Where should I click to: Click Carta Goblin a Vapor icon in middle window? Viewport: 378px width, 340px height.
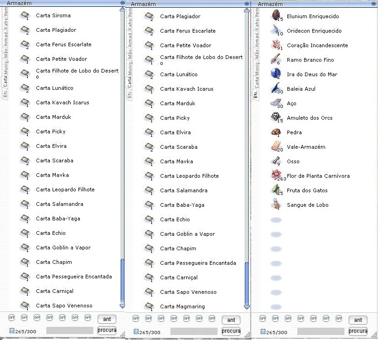pos(149,234)
